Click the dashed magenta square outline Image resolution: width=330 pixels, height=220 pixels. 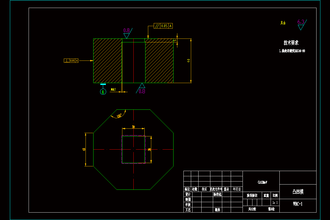pyautogui.click(x=133, y=149)
